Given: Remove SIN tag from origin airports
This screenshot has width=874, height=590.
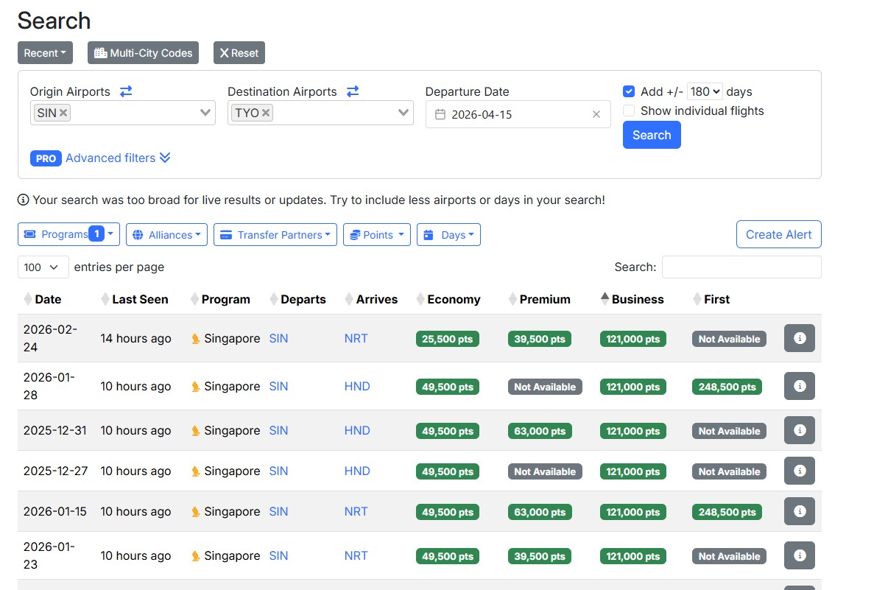Looking at the screenshot, I should pos(63,113).
